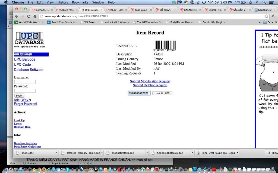Open the Random Item link
Image resolution: width=278 pixels, height=173 pixels.
tap(22, 127)
